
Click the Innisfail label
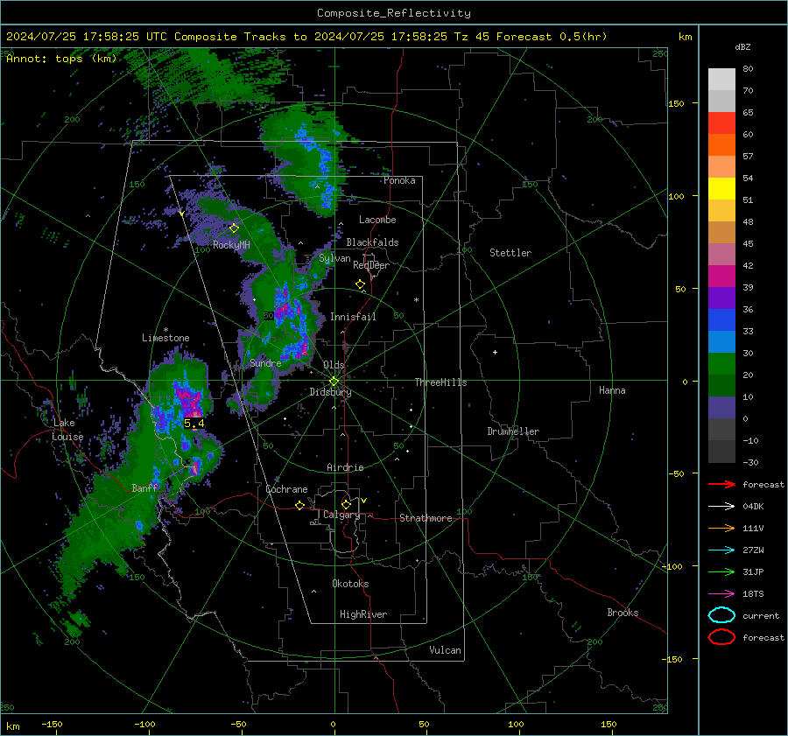[x=353, y=317]
